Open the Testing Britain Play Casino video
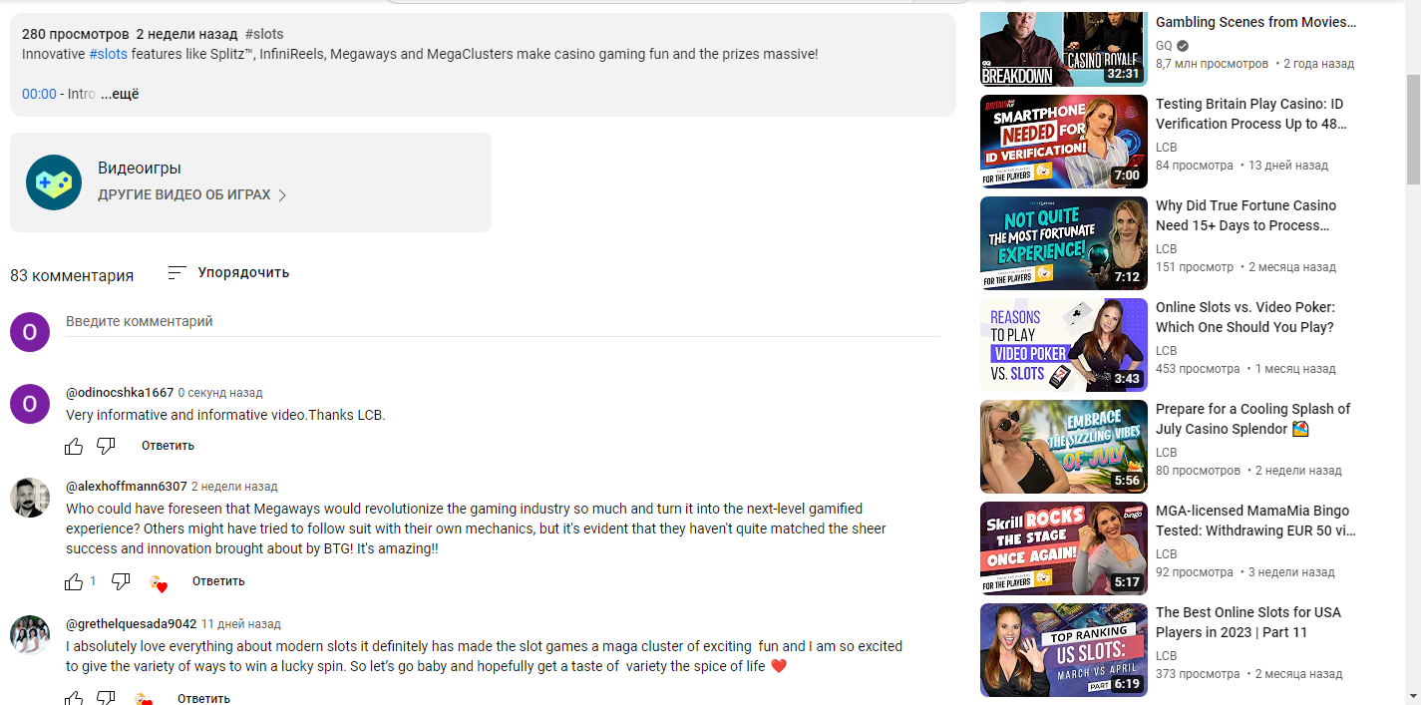The width and height of the screenshot is (1421, 705). [x=1249, y=114]
